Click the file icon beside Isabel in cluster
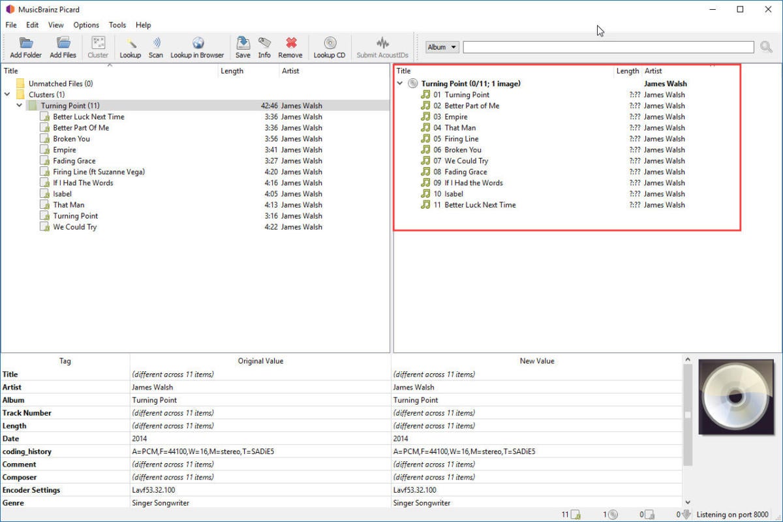The height and width of the screenshot is (522, 783). 44,194
